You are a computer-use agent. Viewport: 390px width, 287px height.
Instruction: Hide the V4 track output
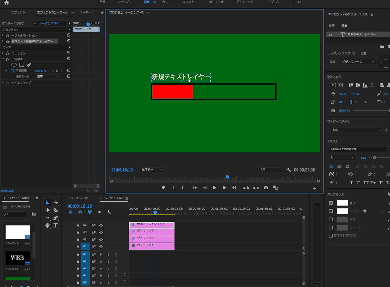101,225
